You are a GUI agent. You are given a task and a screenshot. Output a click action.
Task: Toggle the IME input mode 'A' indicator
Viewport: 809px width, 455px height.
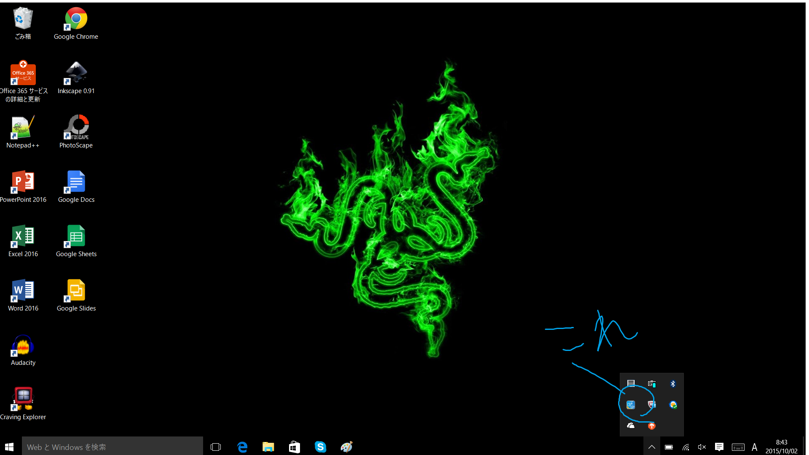[x=755, y=447]
